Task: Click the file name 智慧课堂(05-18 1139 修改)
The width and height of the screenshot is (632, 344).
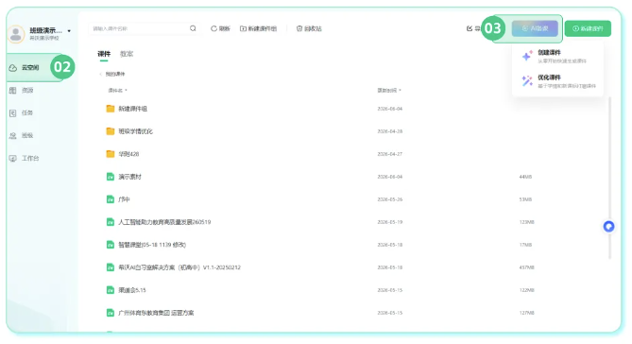Action: pyautogui.click(x=152, y=245)
